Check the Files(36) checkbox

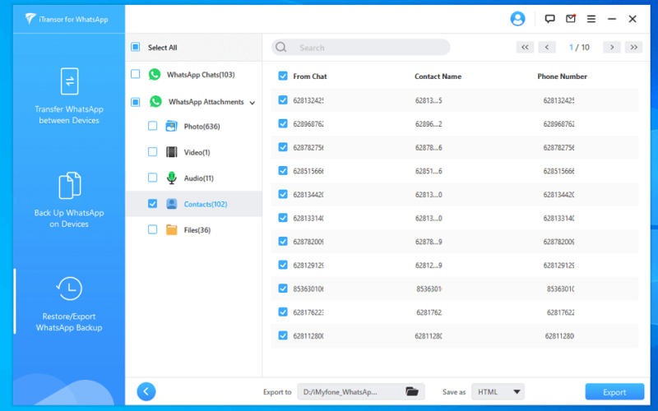coord(152,229)
